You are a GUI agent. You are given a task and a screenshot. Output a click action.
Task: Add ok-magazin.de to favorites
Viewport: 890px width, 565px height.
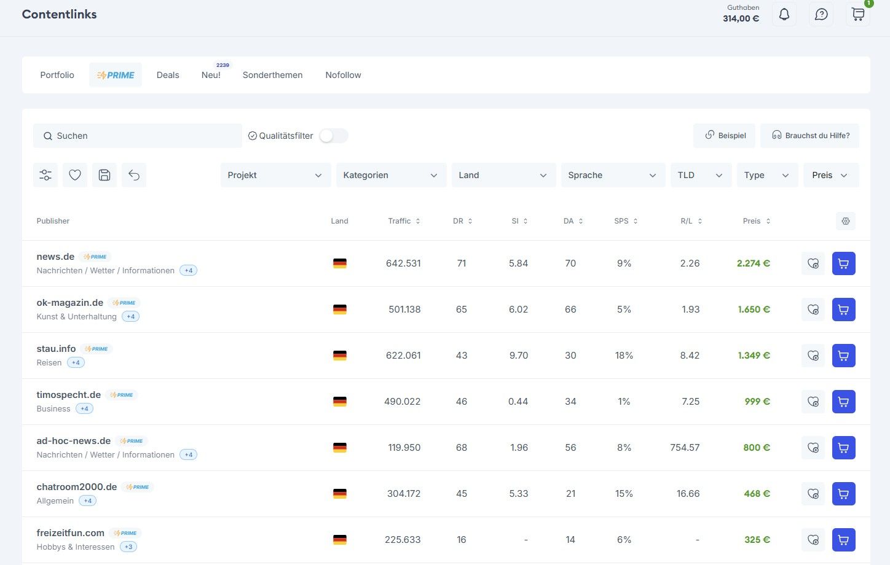click(x=813, y=310)
